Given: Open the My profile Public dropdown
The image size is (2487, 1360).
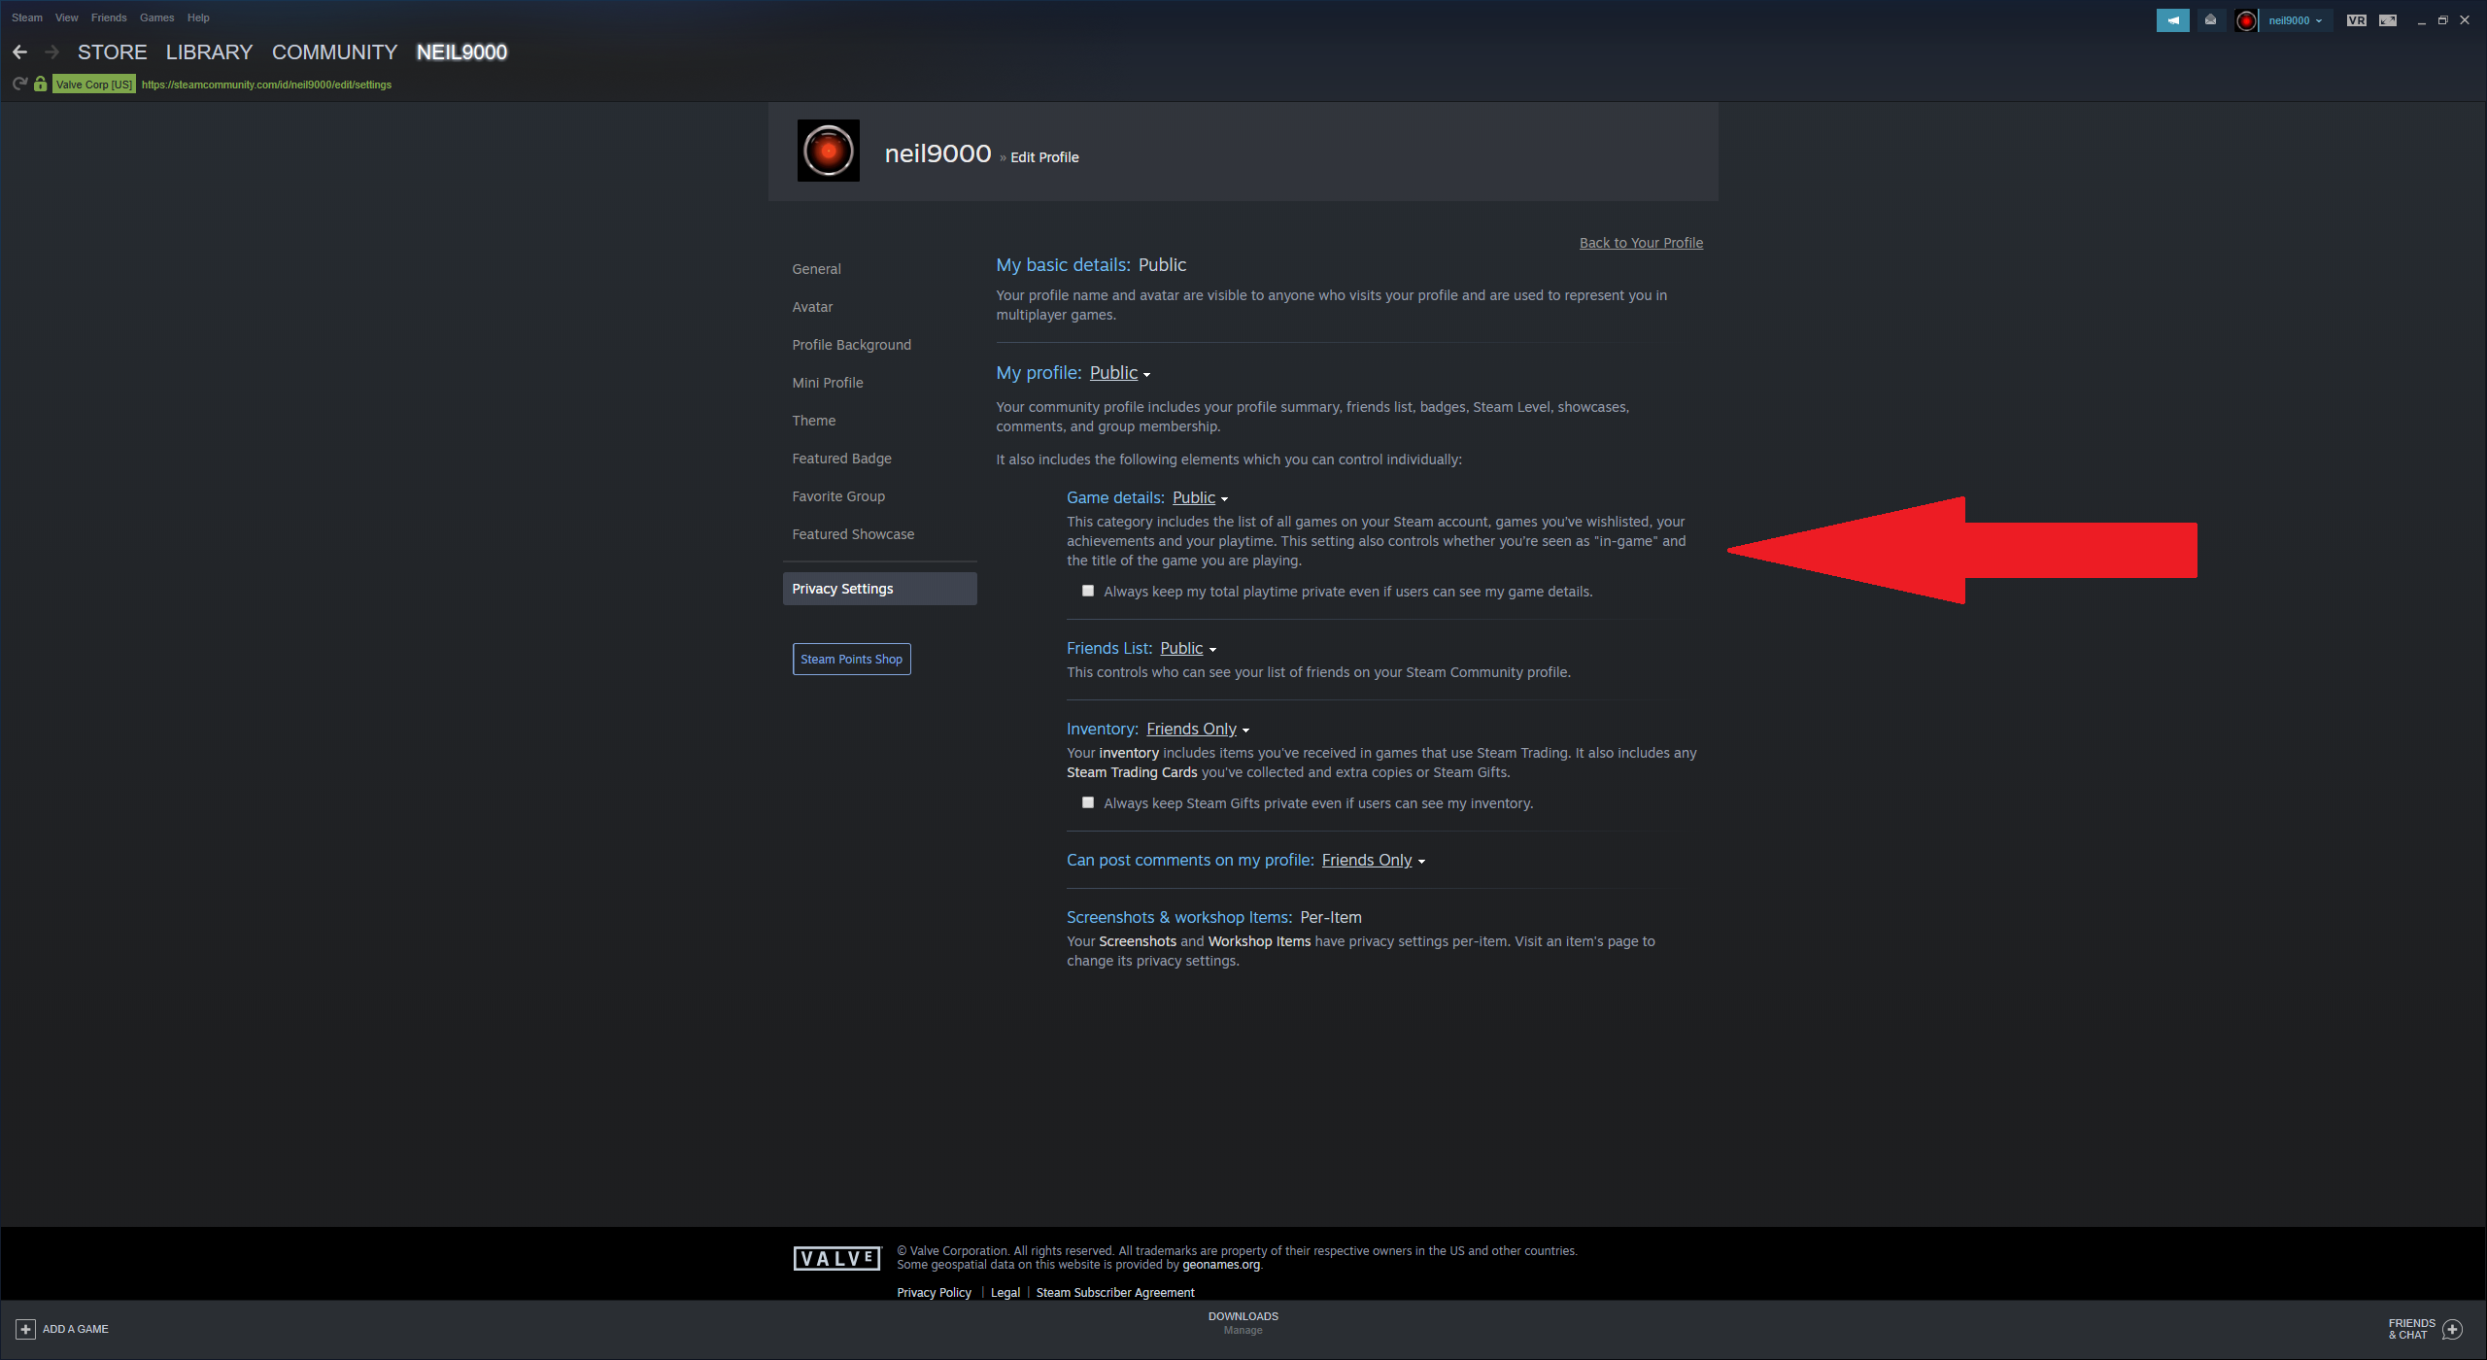Looking at the screenshot, I should coord(1120,373).
